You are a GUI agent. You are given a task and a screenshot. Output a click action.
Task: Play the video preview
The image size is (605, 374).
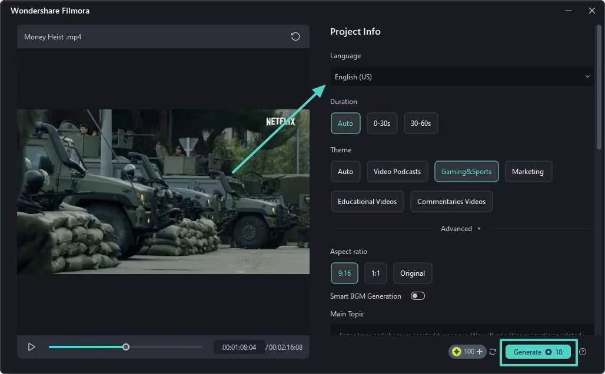pyautogui.click(x=32, y=347)
